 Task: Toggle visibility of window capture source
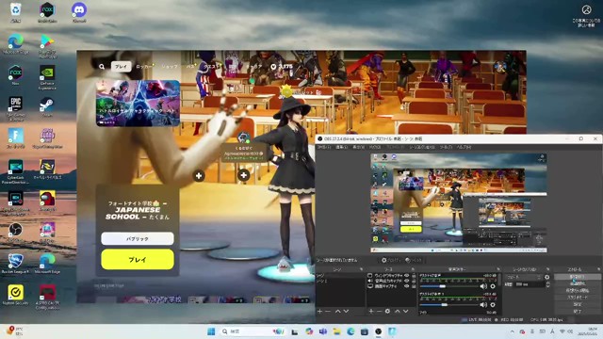(x=406, y=276)
